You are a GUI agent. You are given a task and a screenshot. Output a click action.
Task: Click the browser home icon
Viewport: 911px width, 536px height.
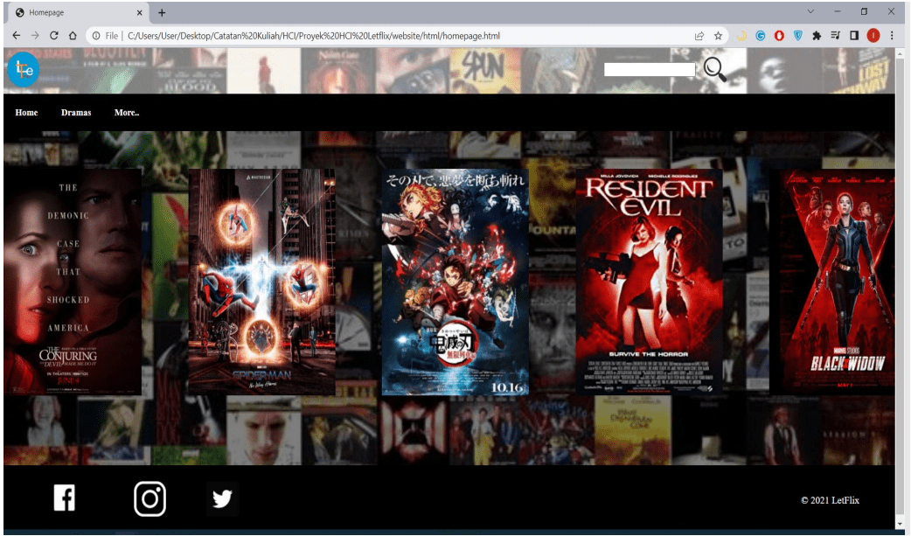click(x=73, y=36)
